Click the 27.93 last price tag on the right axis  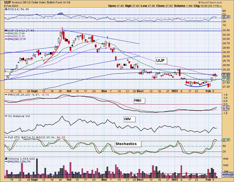226,75
